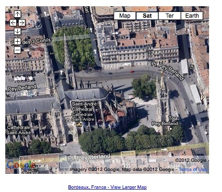Viewport: 222px width, 192px height.
Task: Select the Tour Pey-Berland square marker
Action: pyautogui.click(x=171, y=129)
